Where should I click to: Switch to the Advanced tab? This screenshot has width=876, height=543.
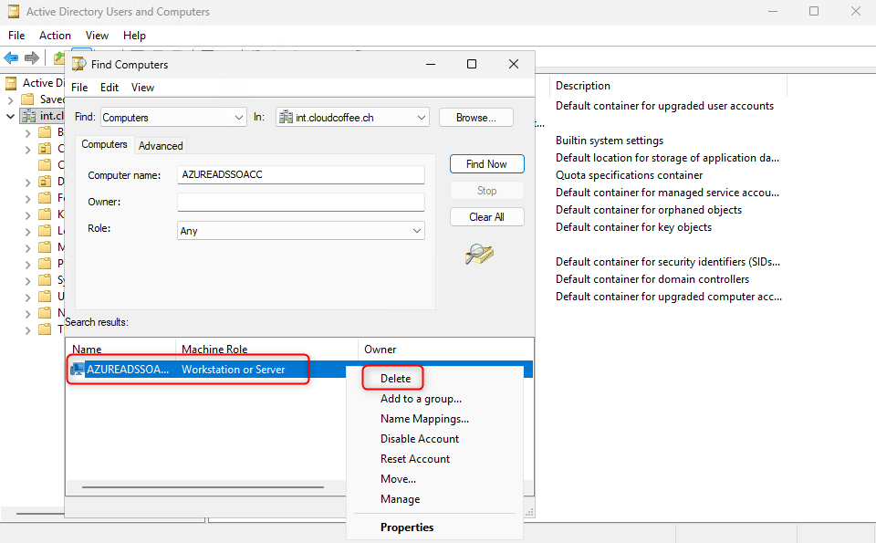(x=161, y=146)
